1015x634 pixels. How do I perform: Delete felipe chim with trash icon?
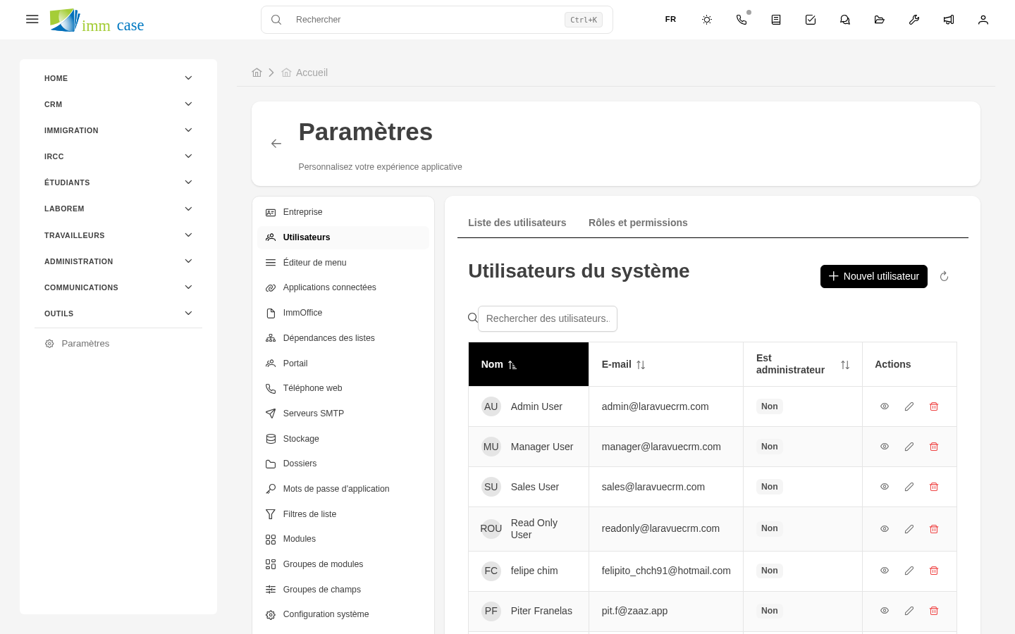(x=934, y=571)
